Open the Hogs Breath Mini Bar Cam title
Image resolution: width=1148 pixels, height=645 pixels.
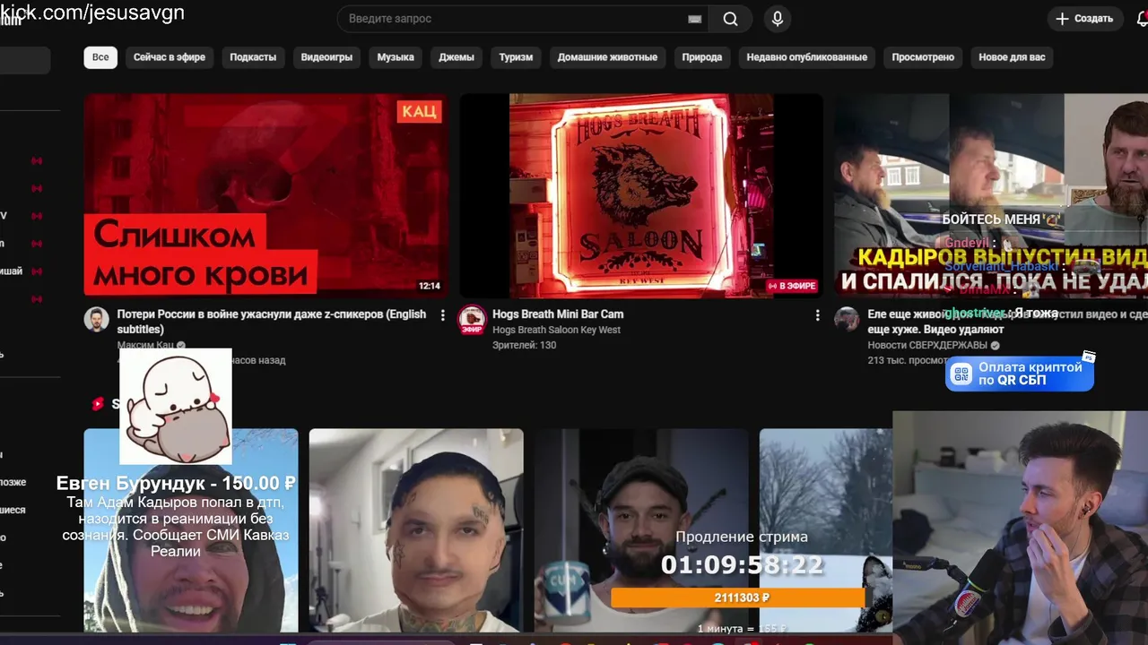point(558,314)
